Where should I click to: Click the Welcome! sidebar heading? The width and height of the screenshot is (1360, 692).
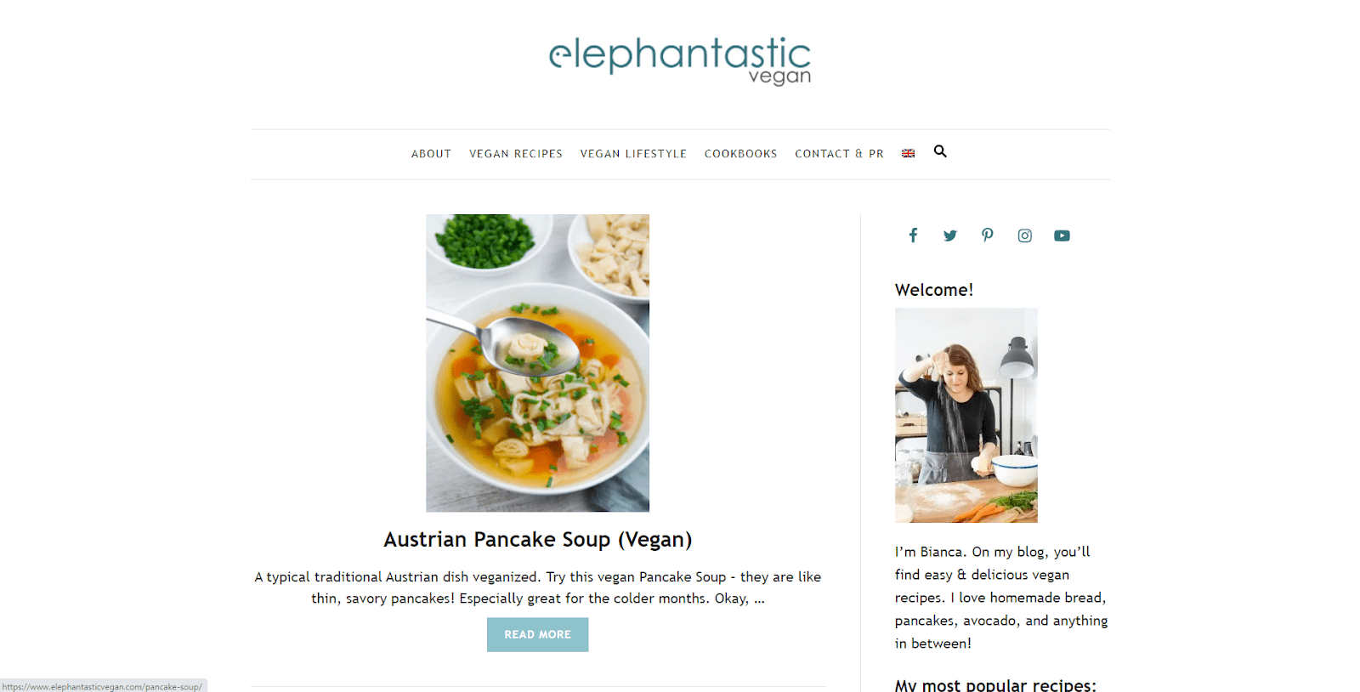point(933,290)
